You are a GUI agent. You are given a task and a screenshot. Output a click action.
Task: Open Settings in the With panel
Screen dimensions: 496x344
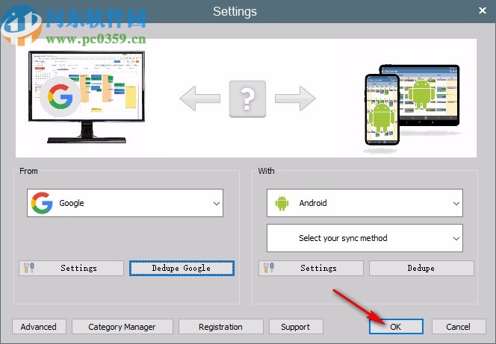311,268
